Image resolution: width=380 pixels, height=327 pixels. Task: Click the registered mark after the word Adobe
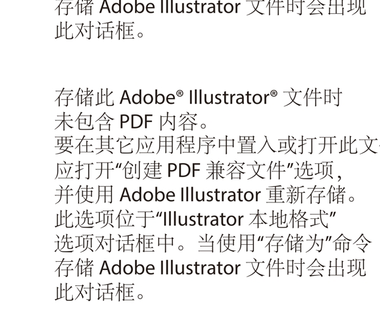(180, 94)
